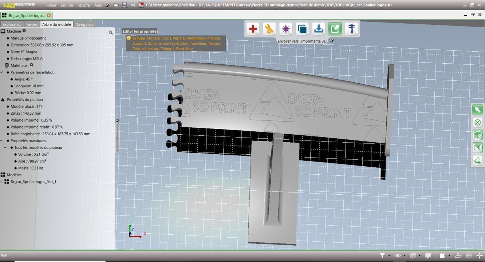
Task: Click the circled X cancel icon
Action: [477, 122]
